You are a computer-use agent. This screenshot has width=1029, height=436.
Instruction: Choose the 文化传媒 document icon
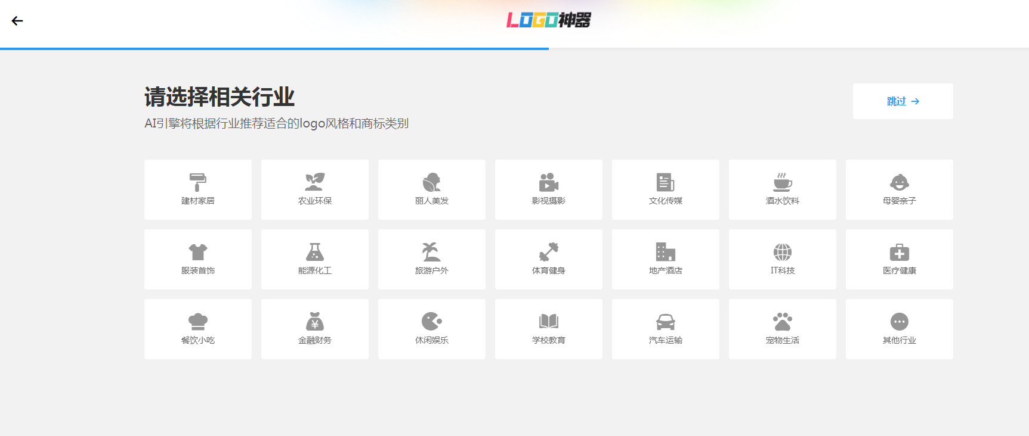(665, 182)
